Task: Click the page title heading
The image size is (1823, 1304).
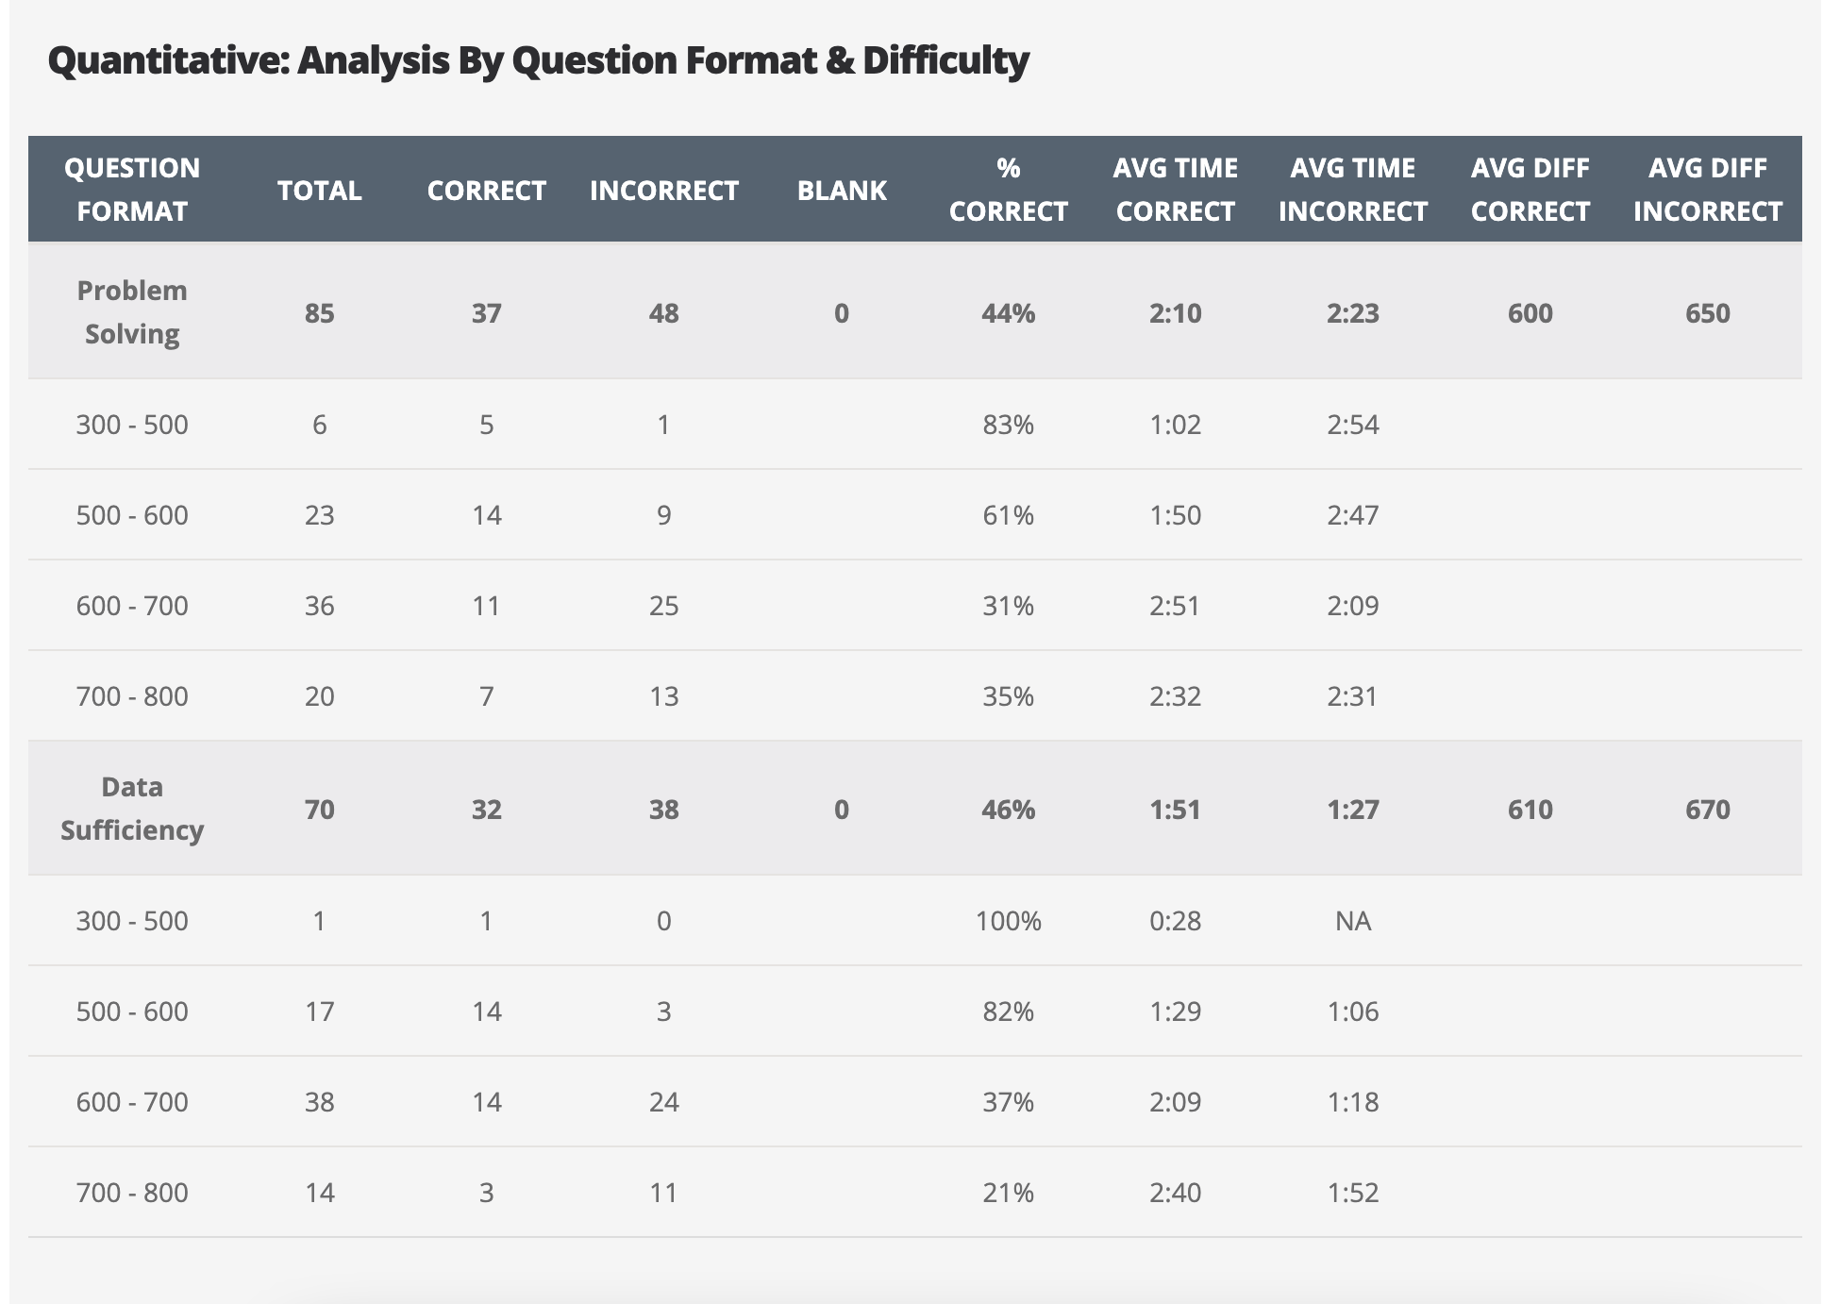Action: [538, 60]
